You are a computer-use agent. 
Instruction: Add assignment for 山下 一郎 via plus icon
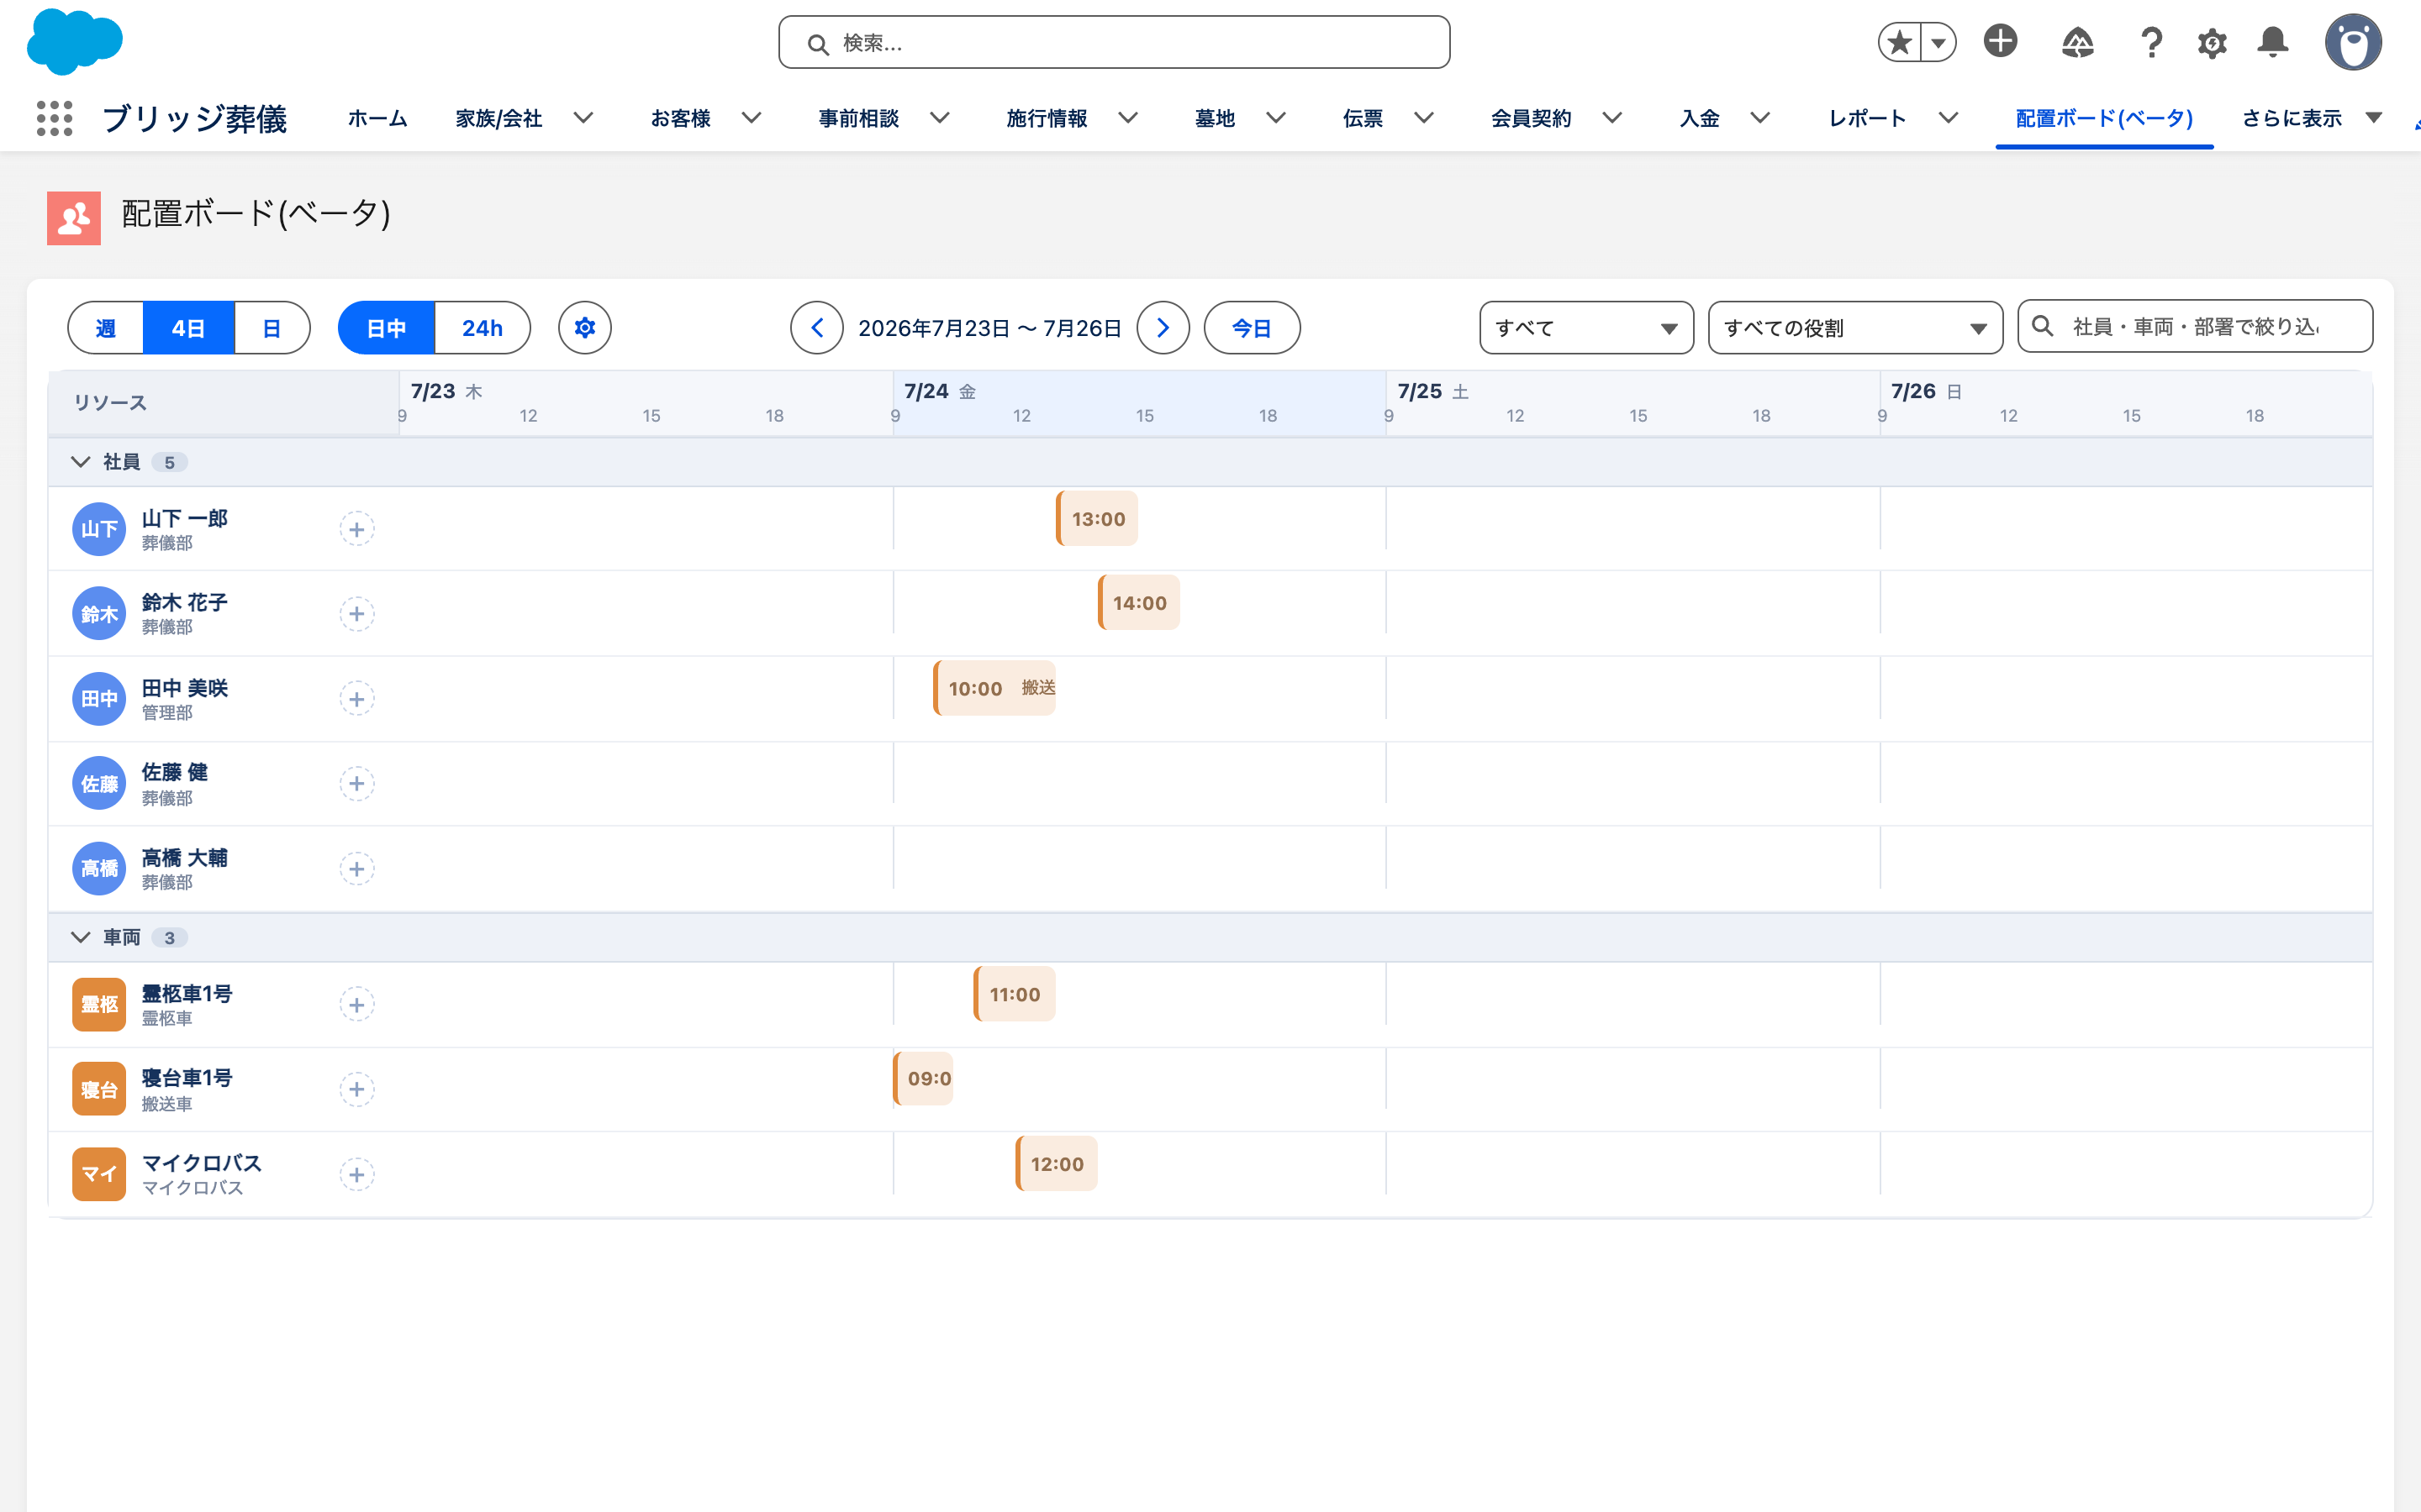click(x=357, y=529)
